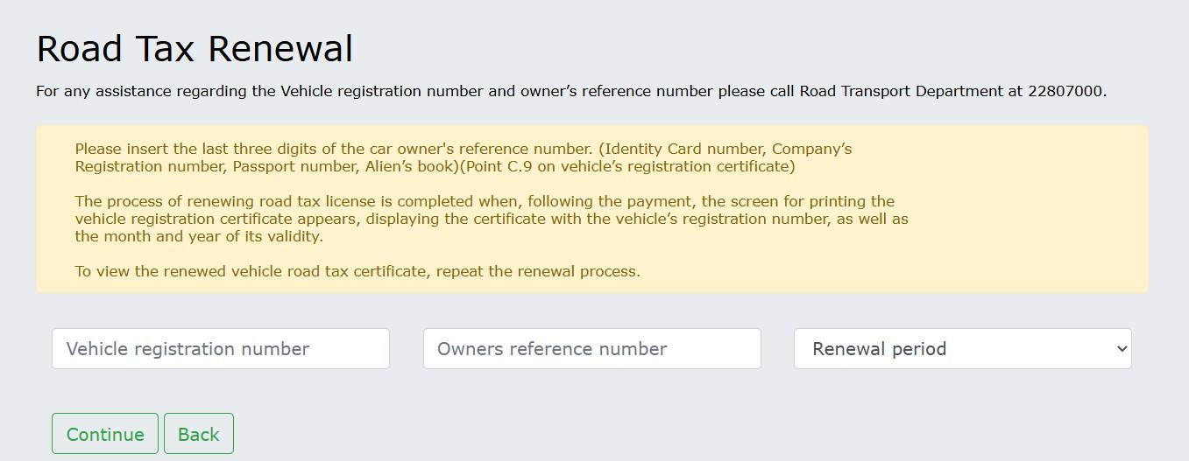Click the Renewal period chevron arrow
Image resolution: width=1189 pixels, height=461 pixels.
(1122, 349)
